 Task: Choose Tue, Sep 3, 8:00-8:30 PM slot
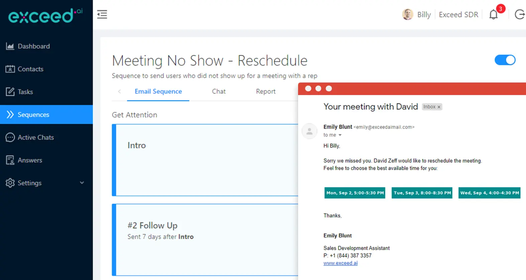coord(422,193)
